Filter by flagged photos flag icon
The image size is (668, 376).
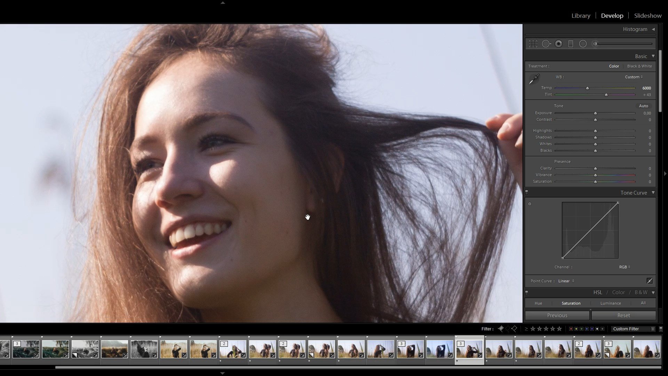pos(501,329)
